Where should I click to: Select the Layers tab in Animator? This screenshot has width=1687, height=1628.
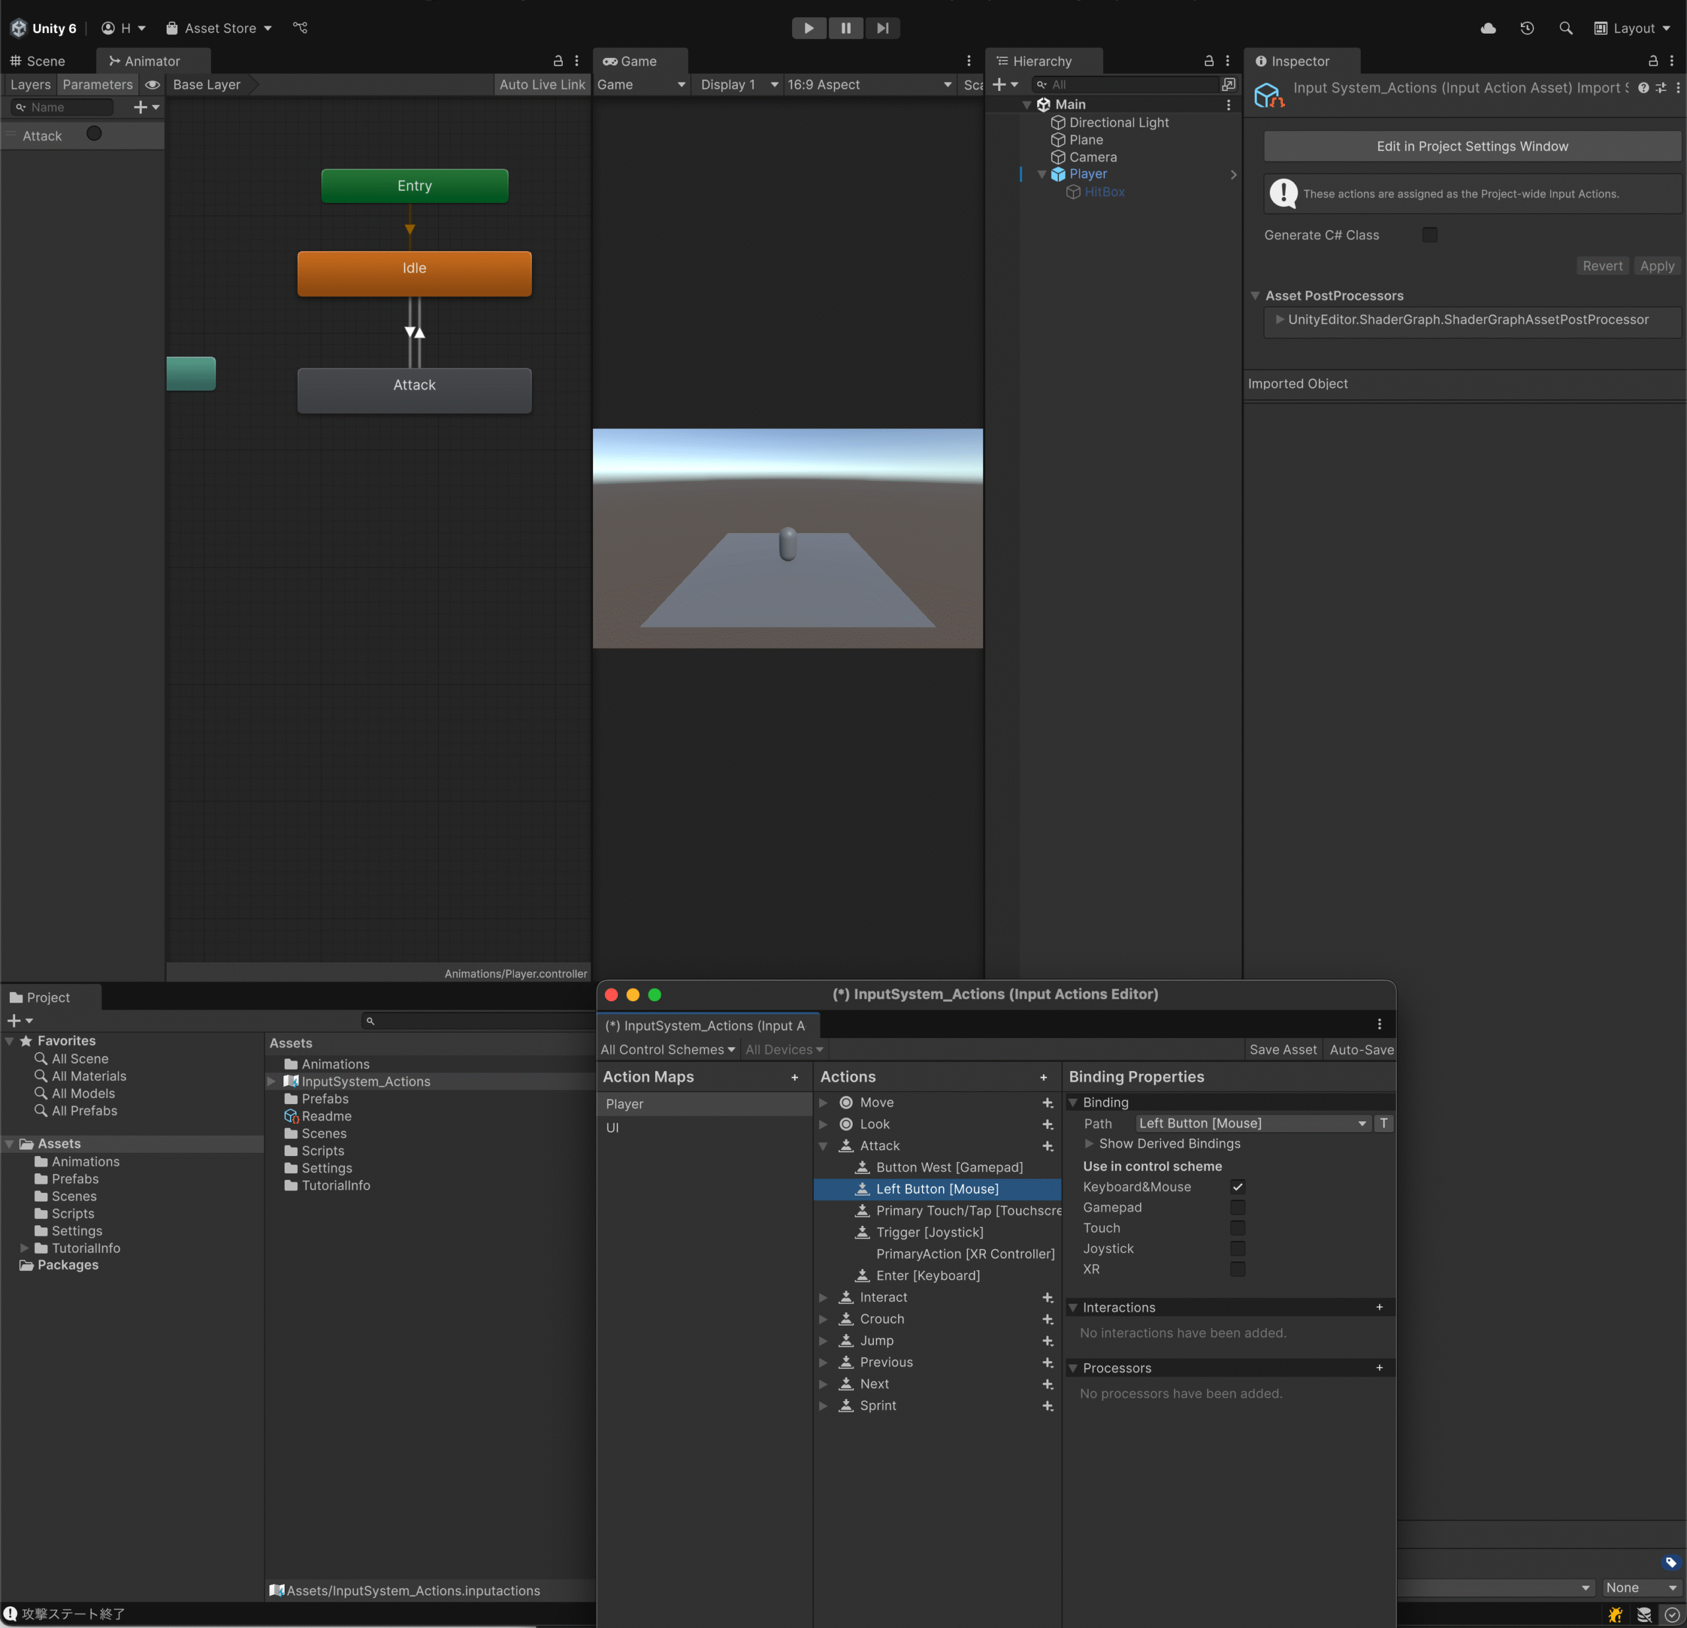30,84
